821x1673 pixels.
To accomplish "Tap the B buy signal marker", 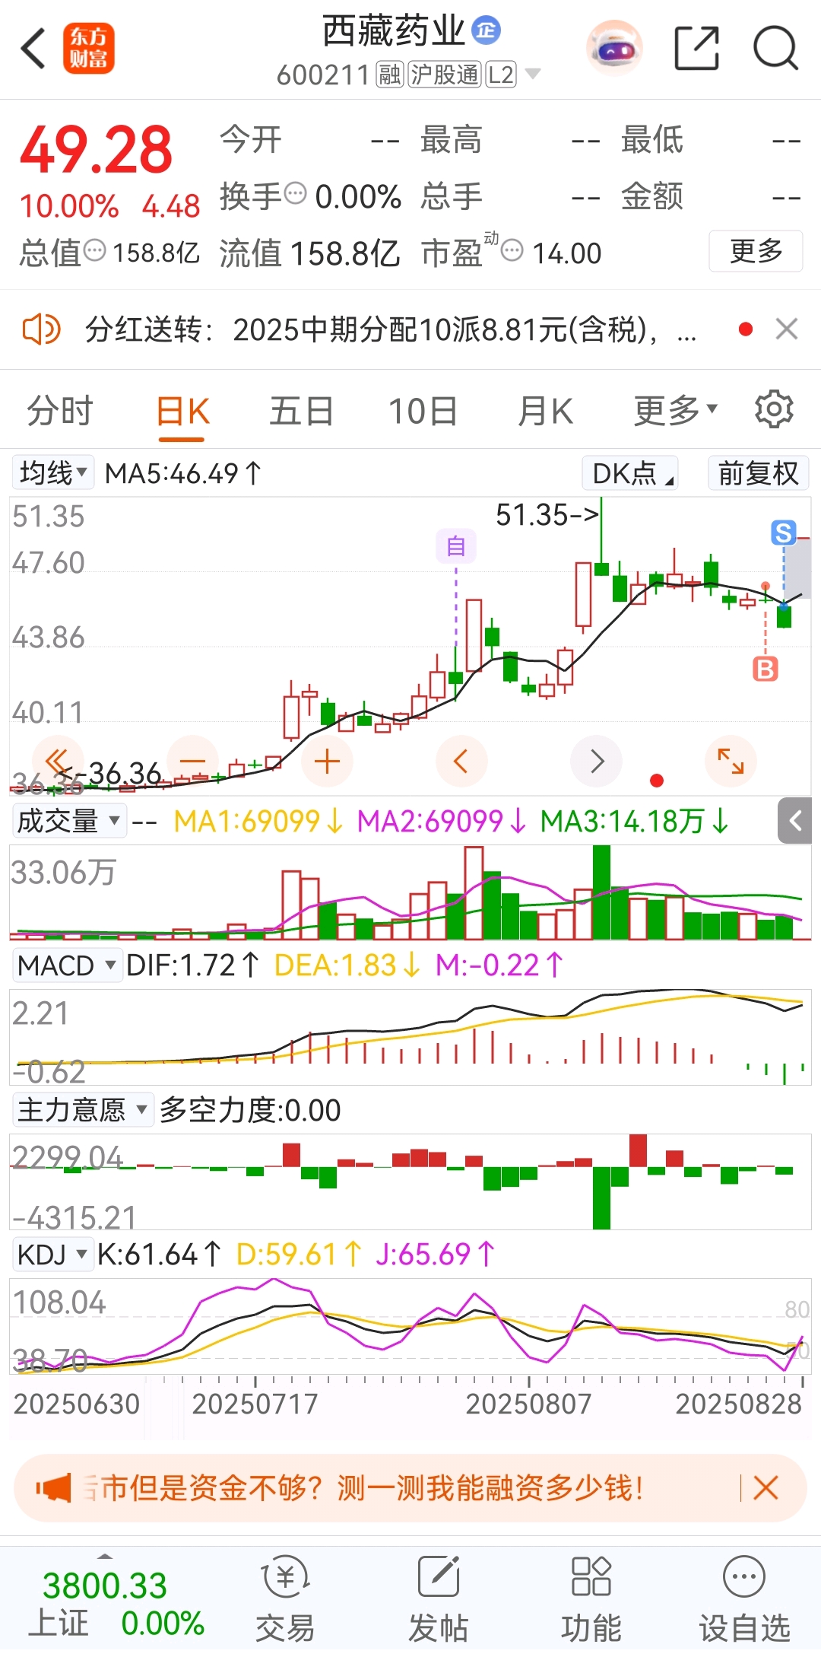I will coord(765,669).
